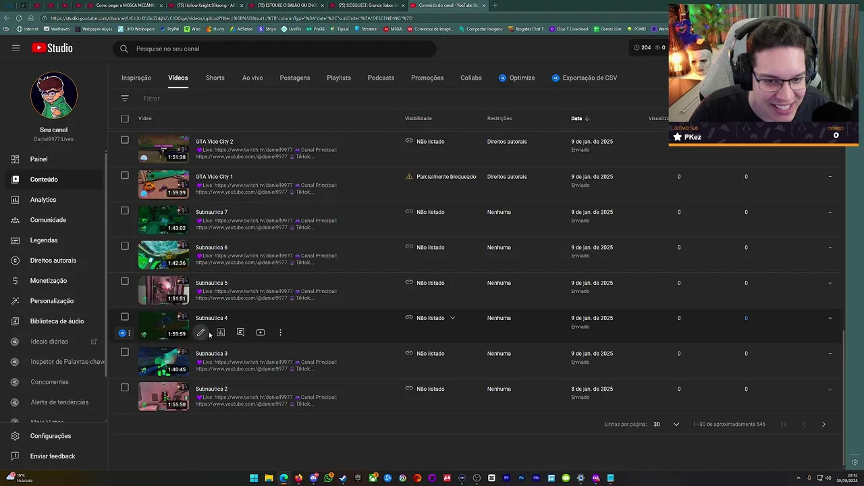Open Direitos autorais in the sidebar
864x486 pixels.
pos(54,261)
